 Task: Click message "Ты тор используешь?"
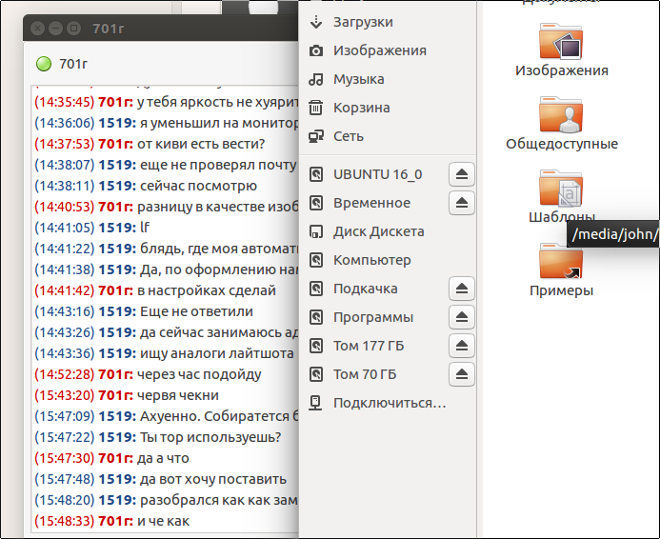tap(210, 437)
